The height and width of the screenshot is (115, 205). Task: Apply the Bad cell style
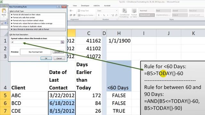coord(163,11)
